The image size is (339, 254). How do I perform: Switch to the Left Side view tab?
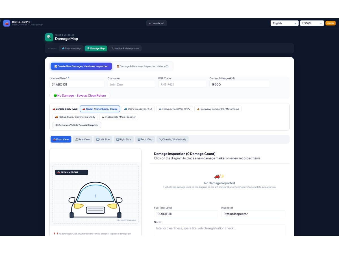(x=103, y=139)
